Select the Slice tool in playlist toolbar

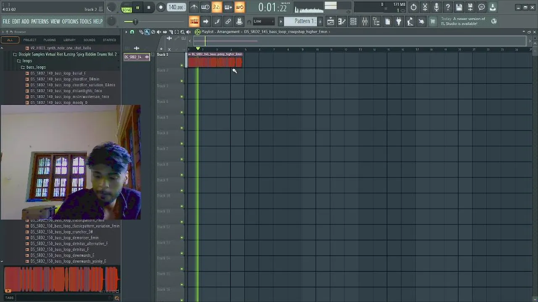[171, 32]
